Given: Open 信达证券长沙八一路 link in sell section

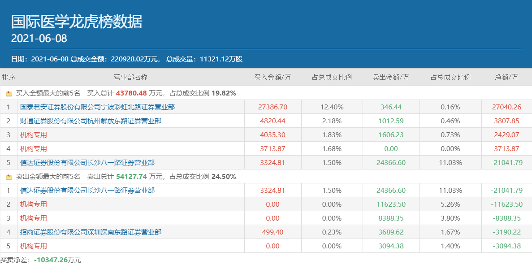Looking at the screenshot, I should coord(87,191).
